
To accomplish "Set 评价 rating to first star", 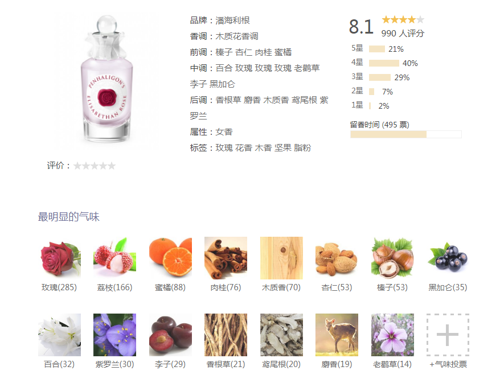I will (x=77, y=166).
